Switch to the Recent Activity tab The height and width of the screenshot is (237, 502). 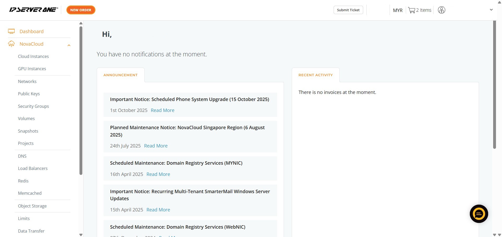pyautogui.click(x=316, y=75)
